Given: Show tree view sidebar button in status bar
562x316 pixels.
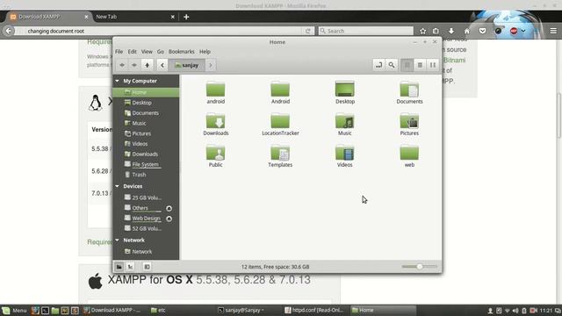Looking at the screenshot, I should pyautogui.click(x=131, y=267).
